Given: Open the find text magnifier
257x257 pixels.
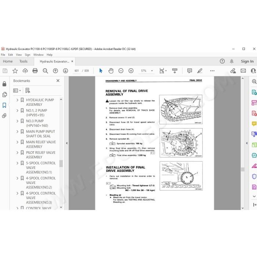Looking at the screenshot, I should (x=45, y=71).
